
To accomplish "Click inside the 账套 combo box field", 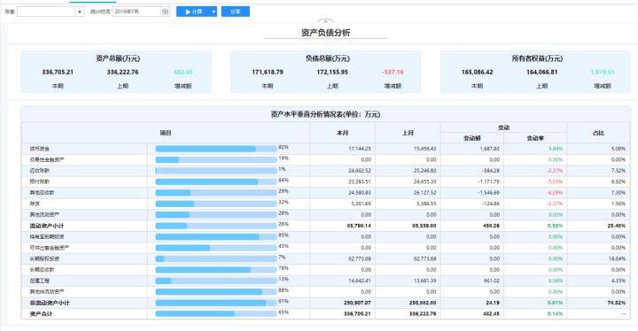I will pyautogui.click(x=46, y=12).
